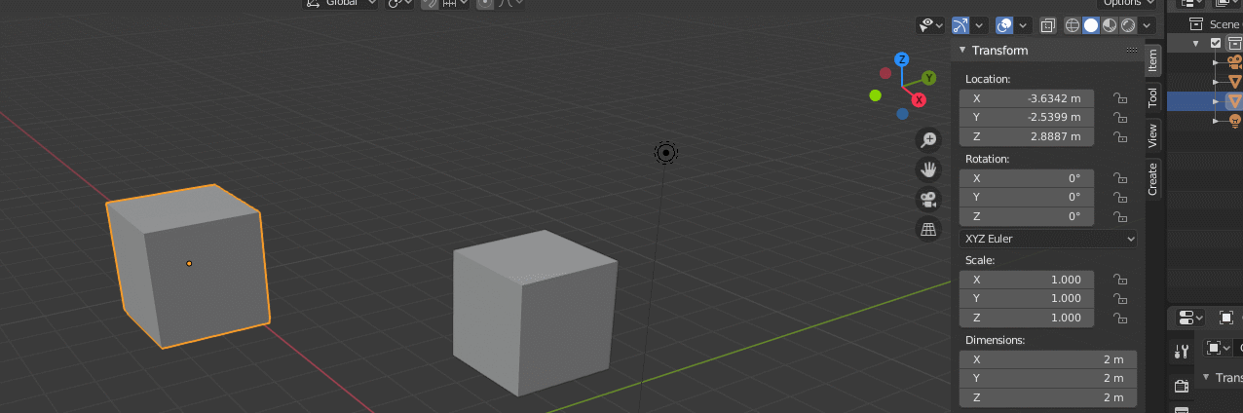Viewport: 1243px width, 413px height.
Task: Switch to Solid viewport shading
Action: [x=1091, y=25]
